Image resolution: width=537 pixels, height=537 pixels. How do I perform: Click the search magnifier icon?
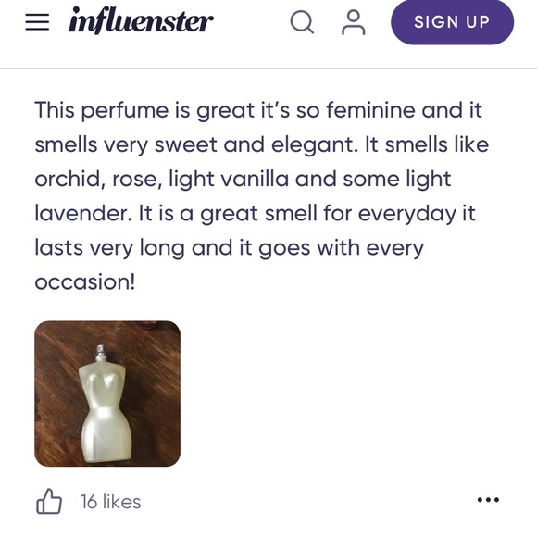point(302,22)
